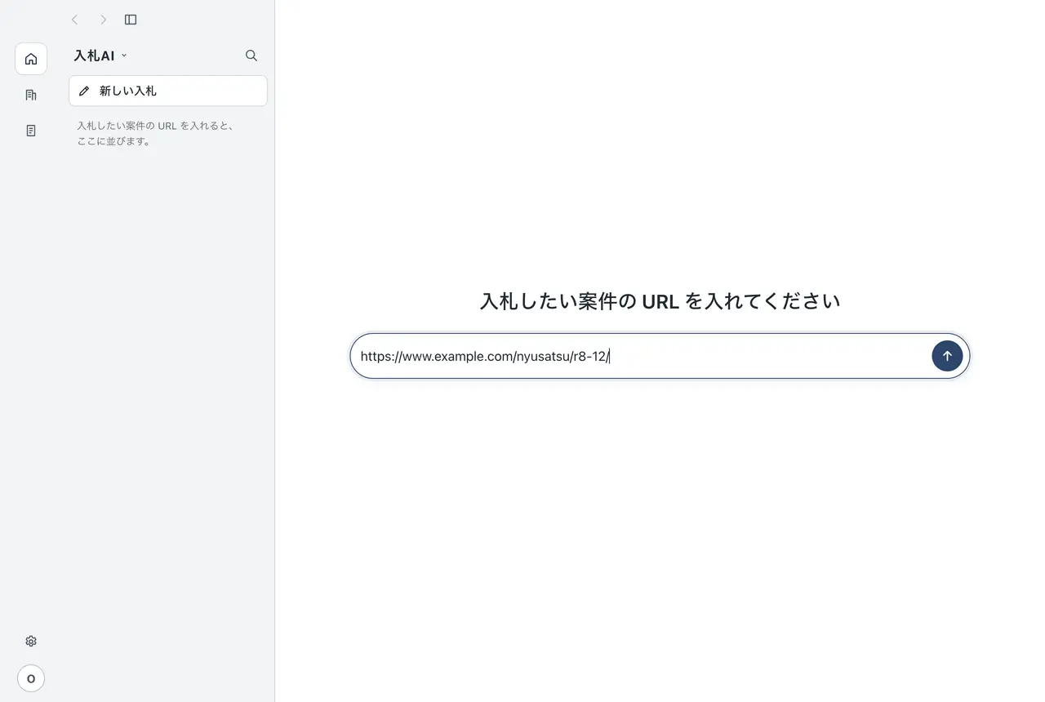Submit the URL with the arrow button
This screenshot has width=1045, height=702.
coord(947,356)
